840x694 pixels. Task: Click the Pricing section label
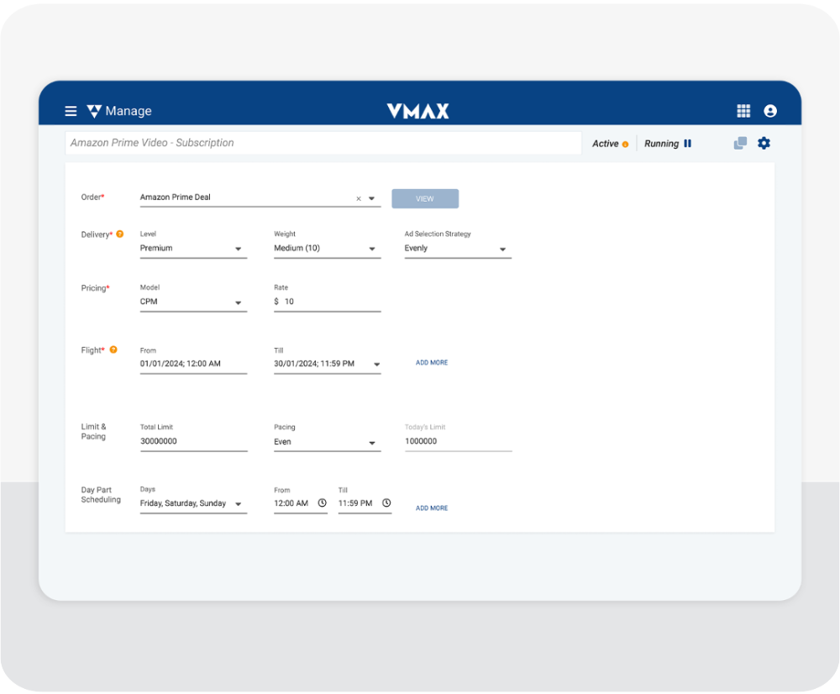[95, 288]
